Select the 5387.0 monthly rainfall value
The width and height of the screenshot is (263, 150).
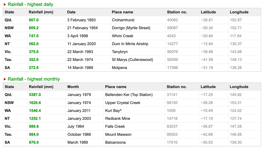coord(35,95)
